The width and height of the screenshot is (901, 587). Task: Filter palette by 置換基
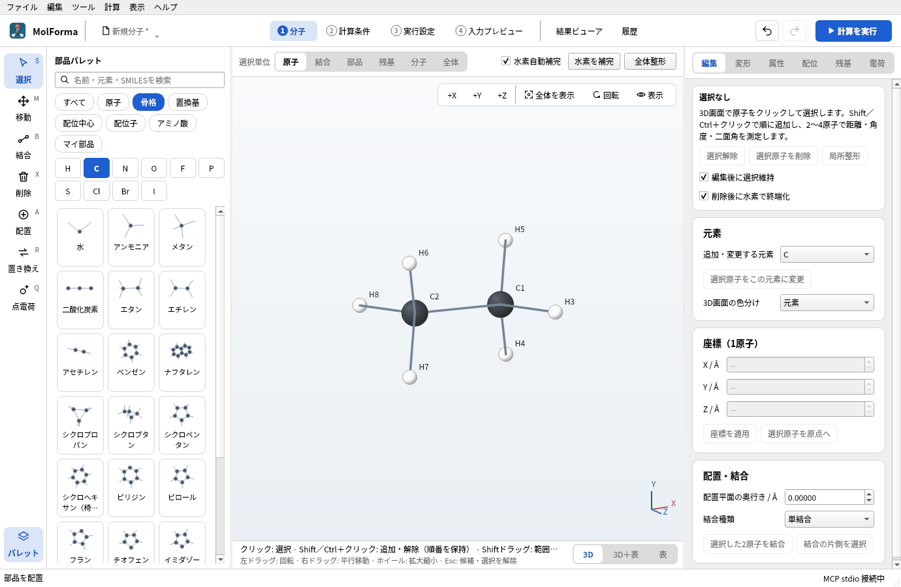tap(188, 102)
